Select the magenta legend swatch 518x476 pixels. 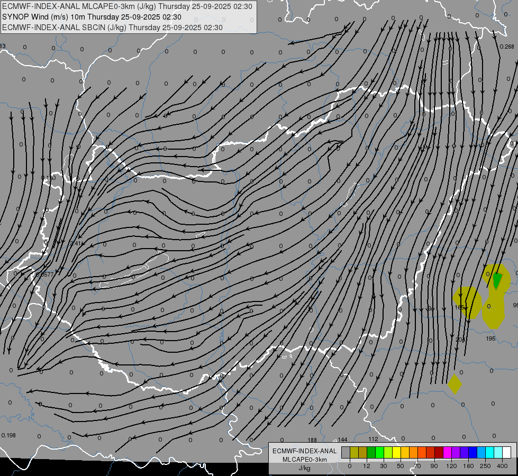[447, 452]
